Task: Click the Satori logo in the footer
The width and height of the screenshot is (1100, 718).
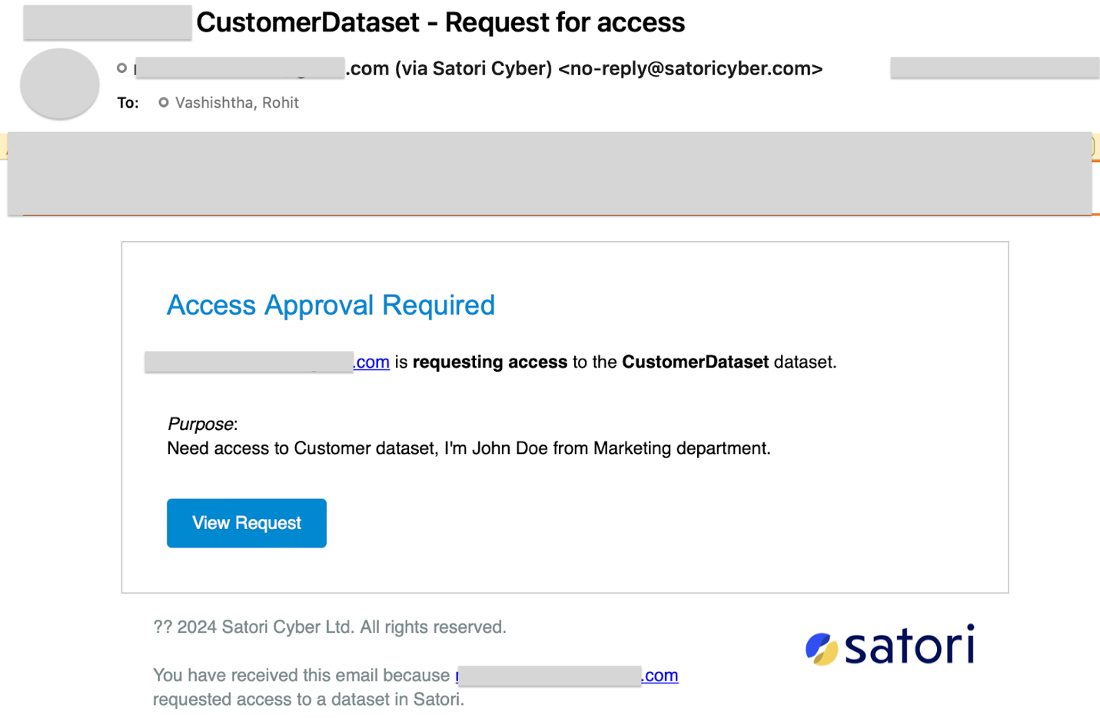Action: (890, 645)
